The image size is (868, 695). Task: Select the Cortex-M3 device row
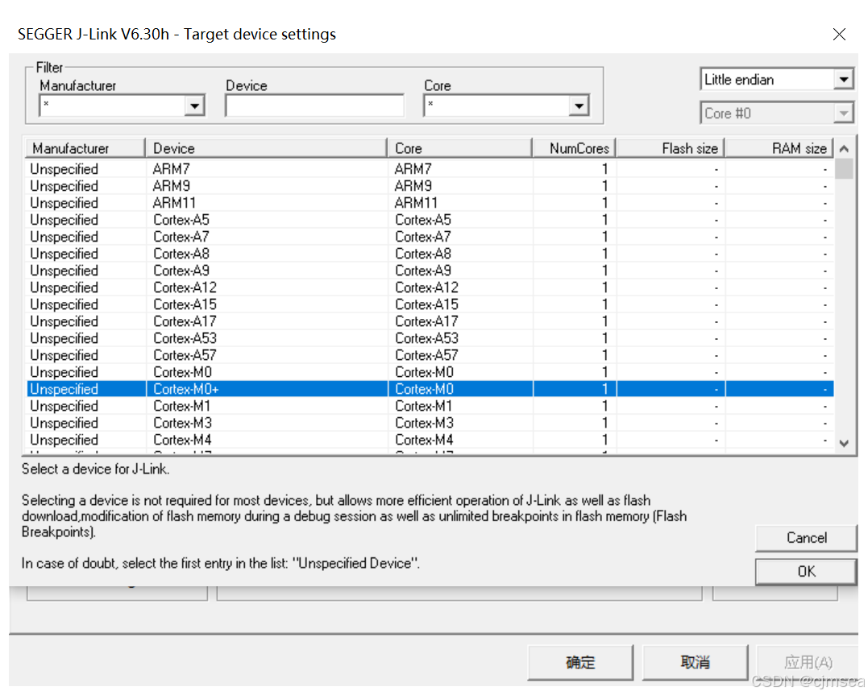[x=430, y=423]
